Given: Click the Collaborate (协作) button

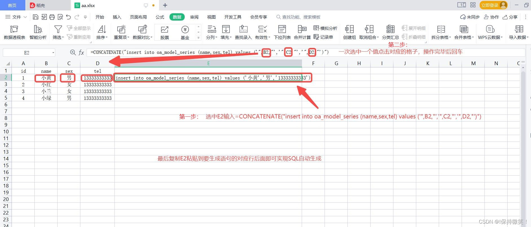Looking at the screenshot, I should coord(491,17).
